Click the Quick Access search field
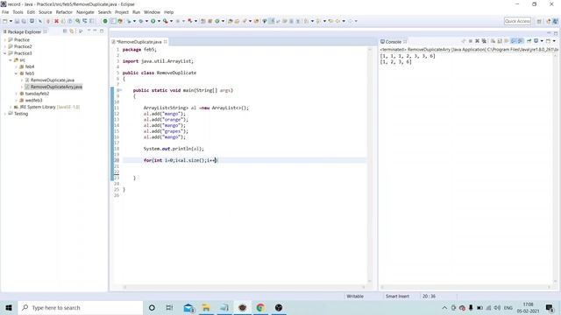Image resolution: width=561 pixels, height=315 pixels. click(x=517, y=21)
